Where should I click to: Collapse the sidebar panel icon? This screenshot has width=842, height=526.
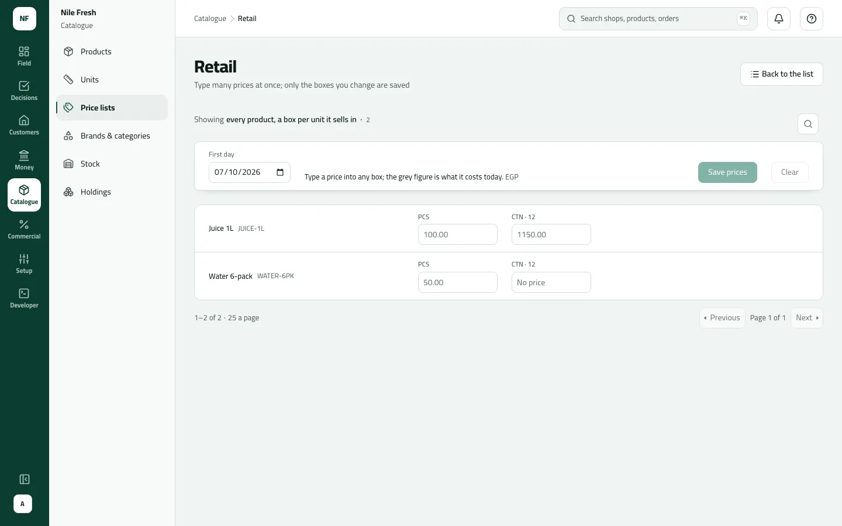[x=24, y=479]
